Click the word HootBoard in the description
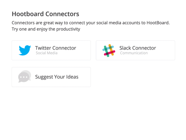This screenshot has width=186, height=140. (158, 23)
